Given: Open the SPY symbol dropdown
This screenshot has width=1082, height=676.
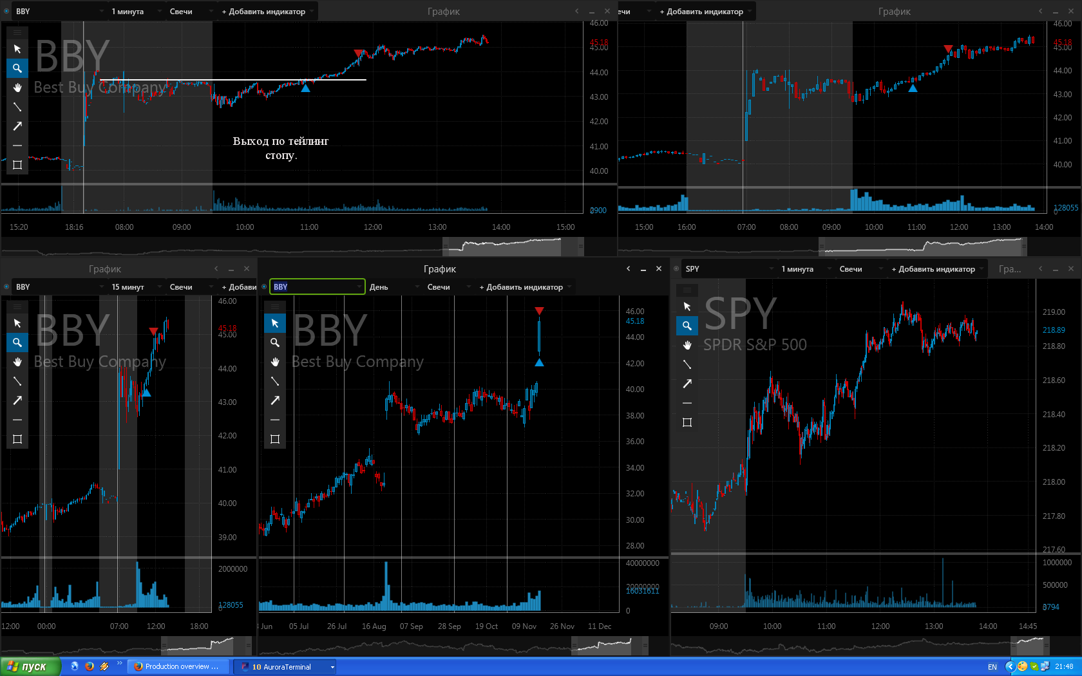Looking at the screenshot, I should tap(729, 269).
